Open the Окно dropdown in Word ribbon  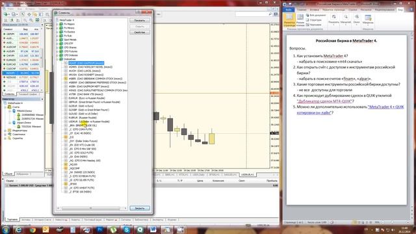pyautogui.click(x=357, y=19)
